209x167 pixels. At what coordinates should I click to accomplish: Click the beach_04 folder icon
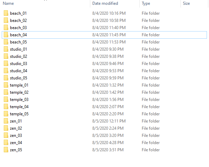[6, 35]
